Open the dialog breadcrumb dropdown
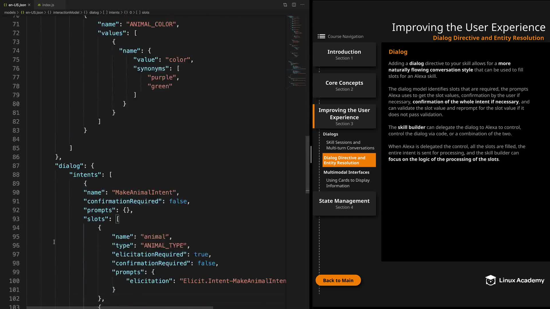This screenshot has width=550, height=309. click(x=94, y=13)
